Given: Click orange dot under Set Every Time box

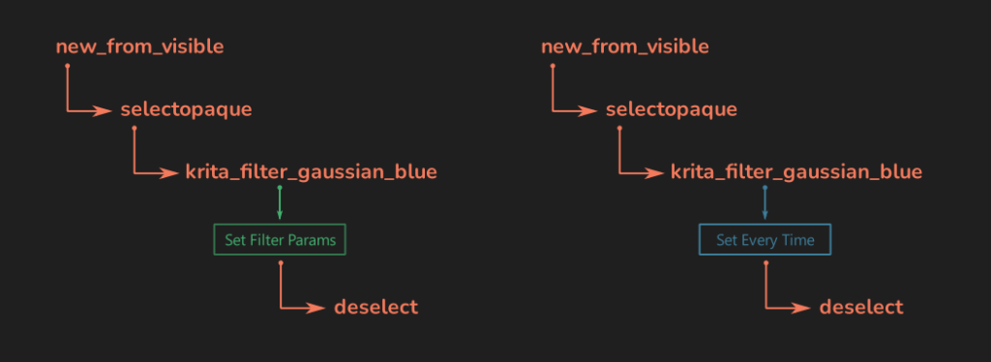Looking at the screenshot, I should 766,263.
